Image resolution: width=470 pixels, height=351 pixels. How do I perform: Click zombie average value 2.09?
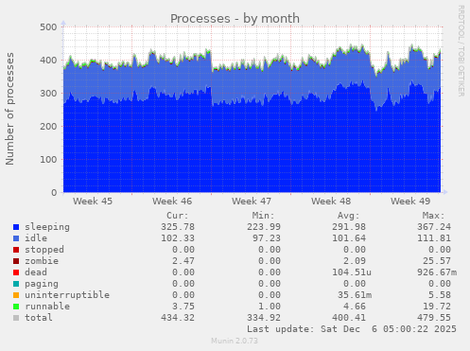pyautogui.click(x=355, y=261)
